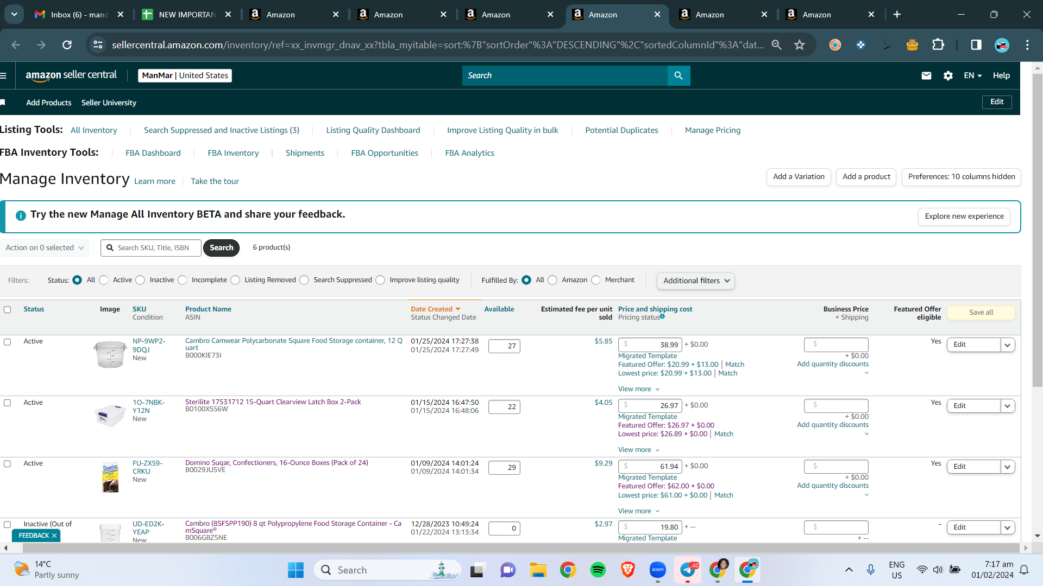Select the Search Suppressed status filter
Viewport: 1043px width, 586px height.
click(304, 280)
